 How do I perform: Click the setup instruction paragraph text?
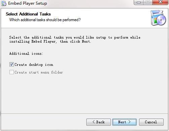pos(75,39)
